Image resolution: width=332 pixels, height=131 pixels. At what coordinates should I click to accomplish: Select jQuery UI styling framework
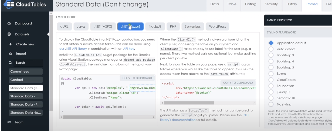[x=271, y=92]
